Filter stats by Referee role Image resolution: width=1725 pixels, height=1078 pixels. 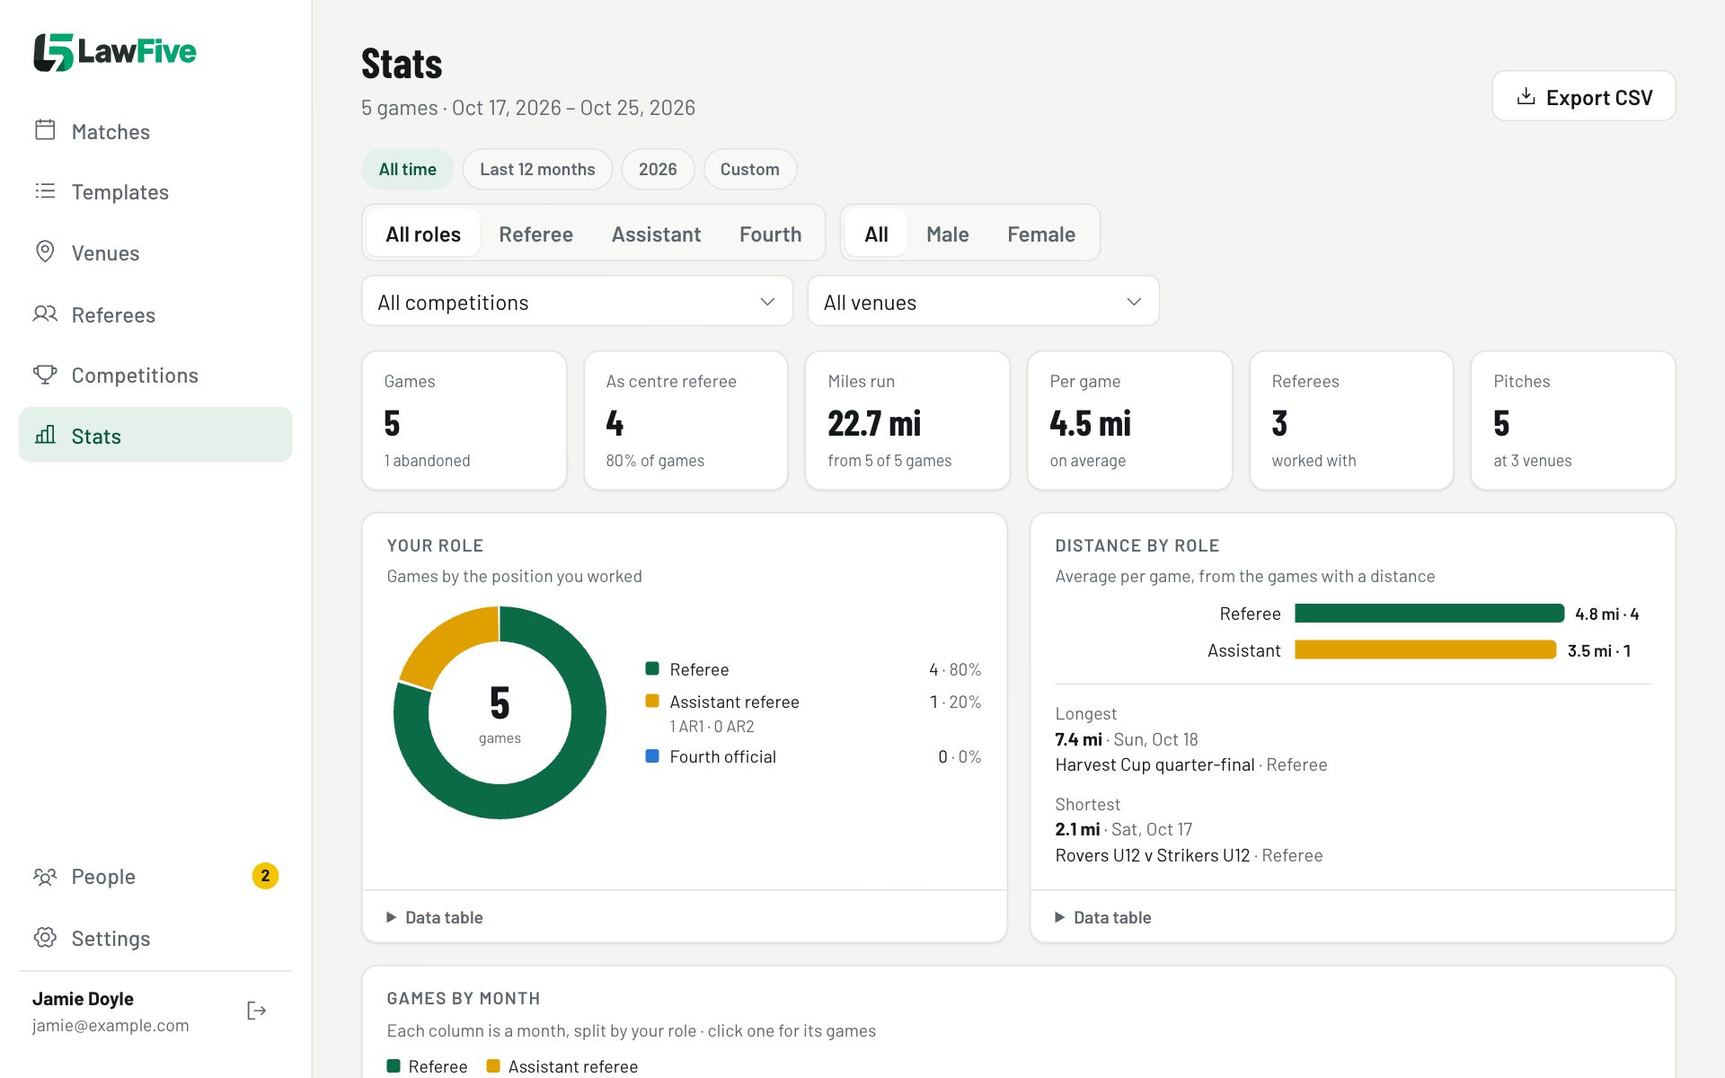pos(535,234)
